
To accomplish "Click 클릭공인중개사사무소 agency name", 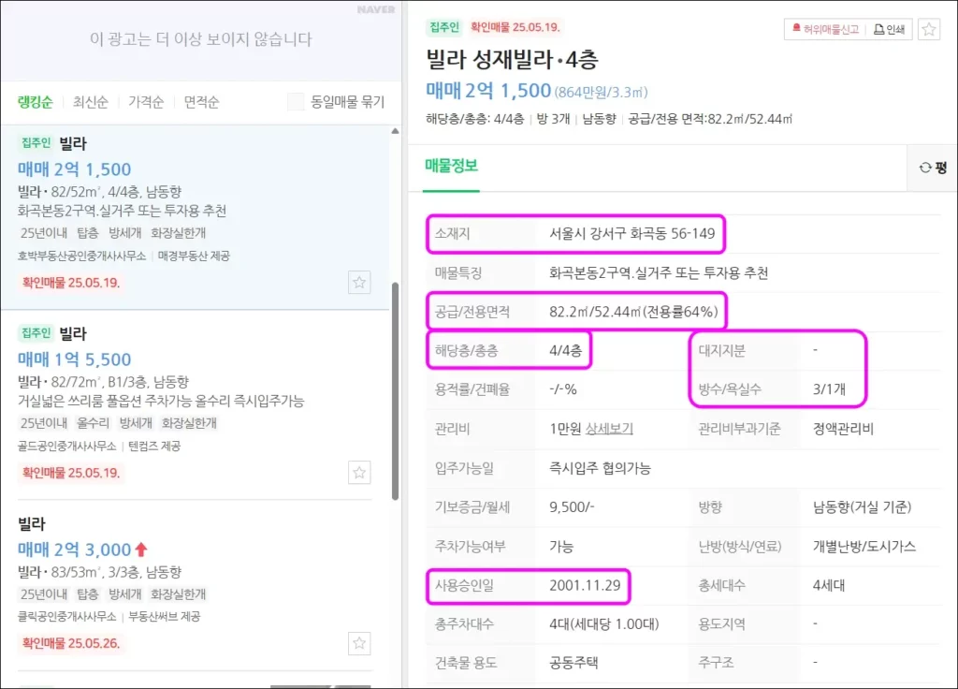I will point(66,617).
